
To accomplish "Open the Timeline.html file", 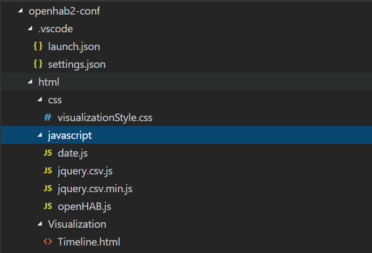I will (x=89, y=242).
